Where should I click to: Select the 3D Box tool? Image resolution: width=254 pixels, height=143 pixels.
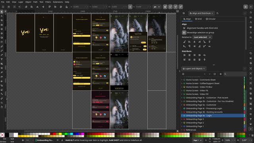[2, 38]
